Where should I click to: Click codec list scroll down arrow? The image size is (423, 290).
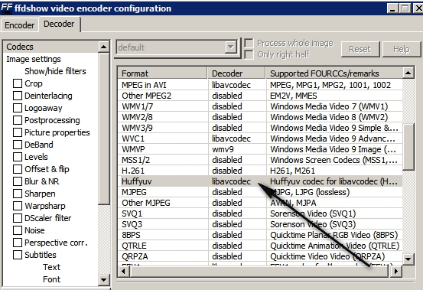[408, 259]
